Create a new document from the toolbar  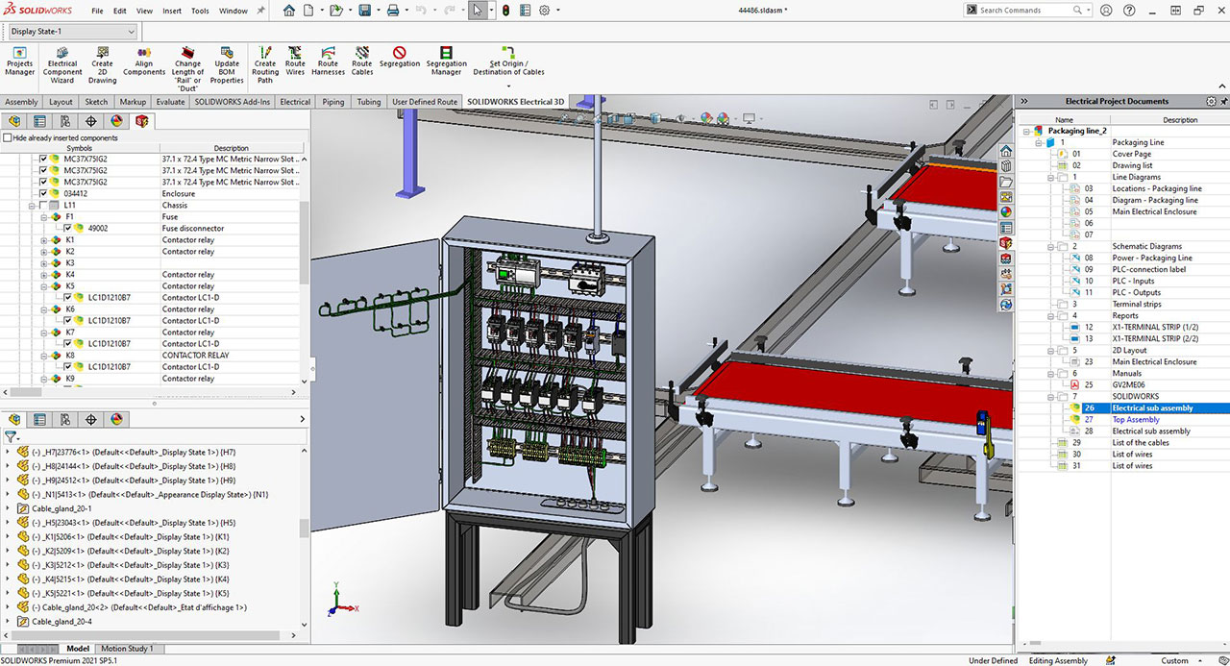308,11
